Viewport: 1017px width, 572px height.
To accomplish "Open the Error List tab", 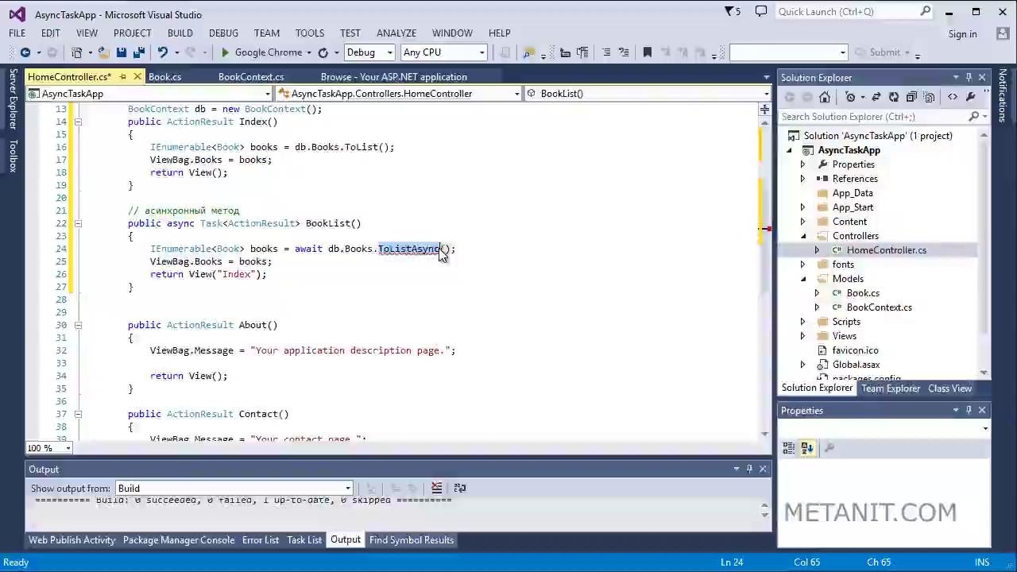I will (260, 540).
